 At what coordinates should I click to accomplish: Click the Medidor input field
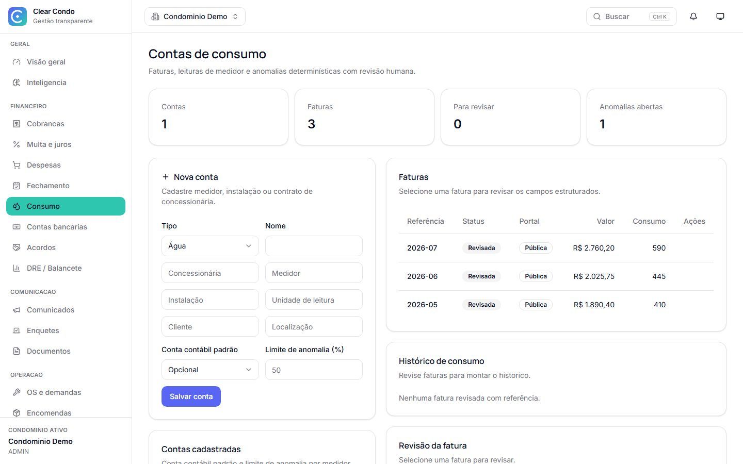tap(314, 273)
